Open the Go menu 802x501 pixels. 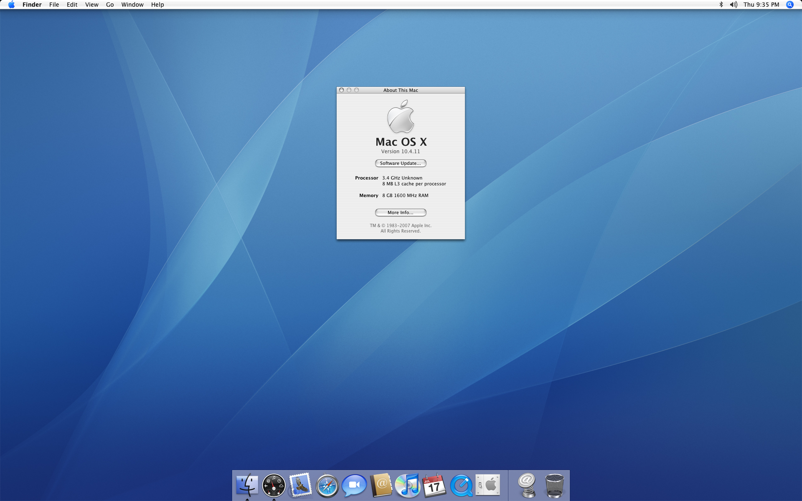pos(110,5)
